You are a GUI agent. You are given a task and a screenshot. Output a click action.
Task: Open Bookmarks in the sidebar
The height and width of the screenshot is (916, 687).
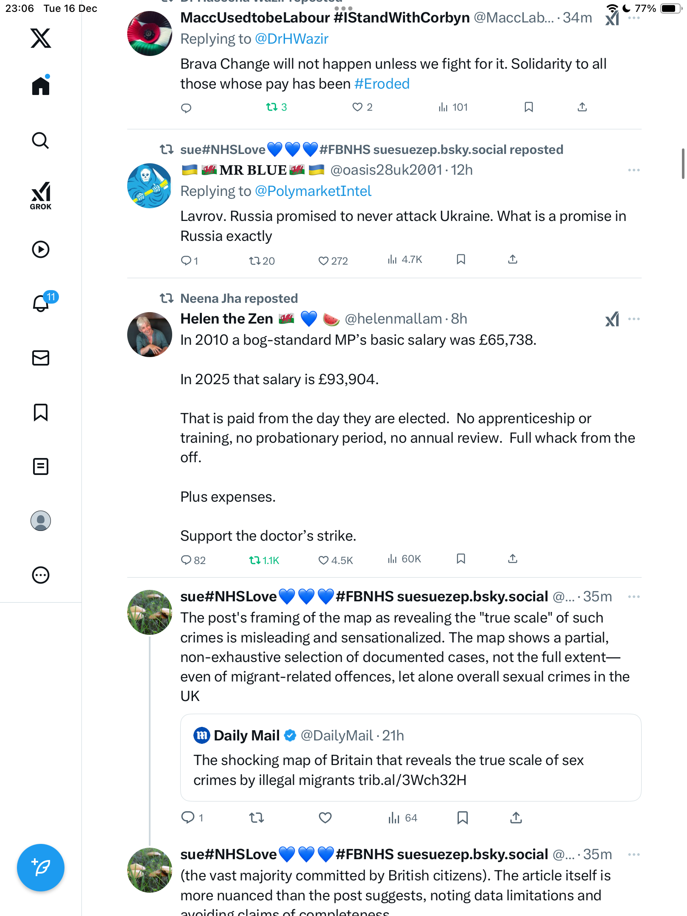click(41, 412)
